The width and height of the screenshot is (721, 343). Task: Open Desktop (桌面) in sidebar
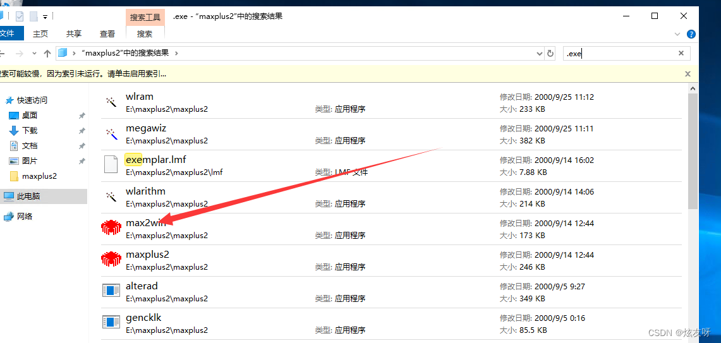click(x=30, y=116)
